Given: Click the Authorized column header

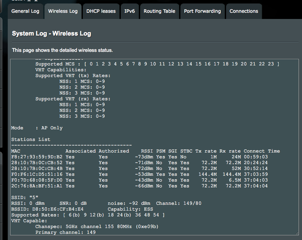Looking at the screenshot, I should pyautogui.click(x=114, y=151).
